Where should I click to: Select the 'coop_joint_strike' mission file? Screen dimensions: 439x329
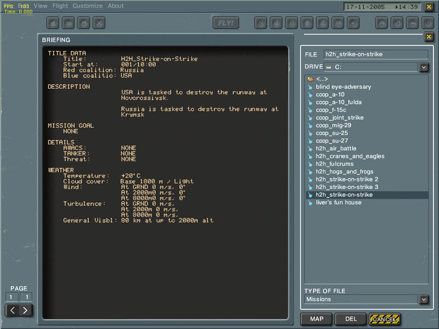[368, 117]
